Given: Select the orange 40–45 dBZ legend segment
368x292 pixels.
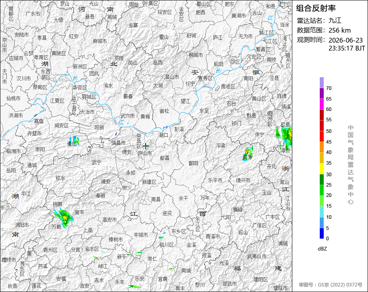Looking at the screenshot, I should point(321,147).
